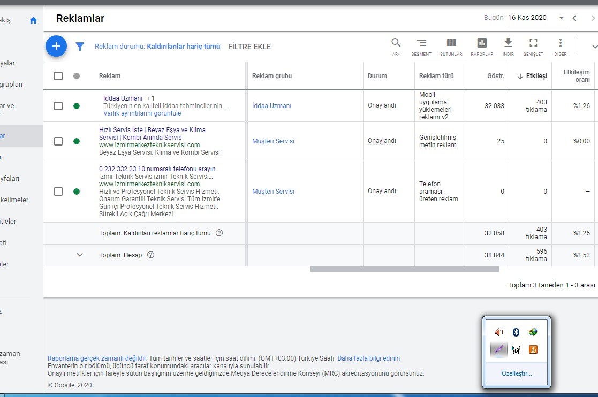Click the '32.033' impressions cell
This screenshot has height=397, width=598.
(494, 105)
